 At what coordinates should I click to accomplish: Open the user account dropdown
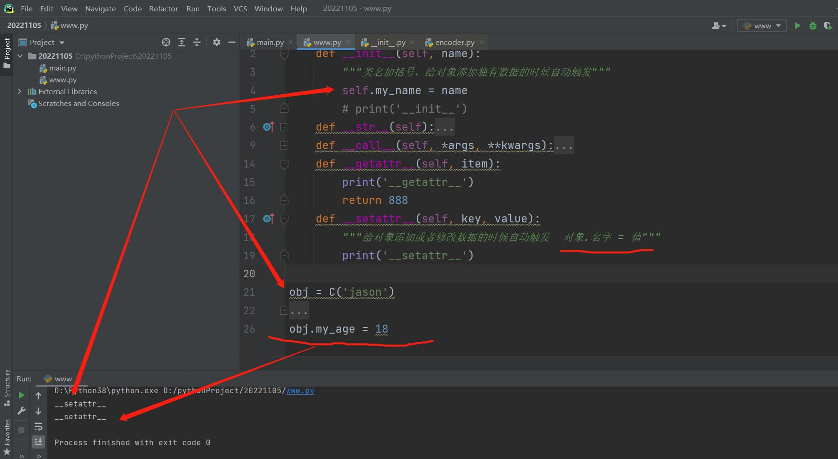[x=719, y=26]
